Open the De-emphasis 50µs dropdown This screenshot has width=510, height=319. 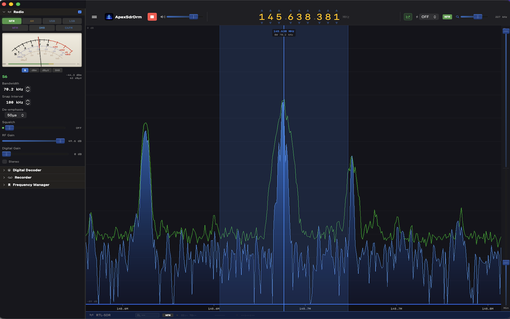click(15, 115)
